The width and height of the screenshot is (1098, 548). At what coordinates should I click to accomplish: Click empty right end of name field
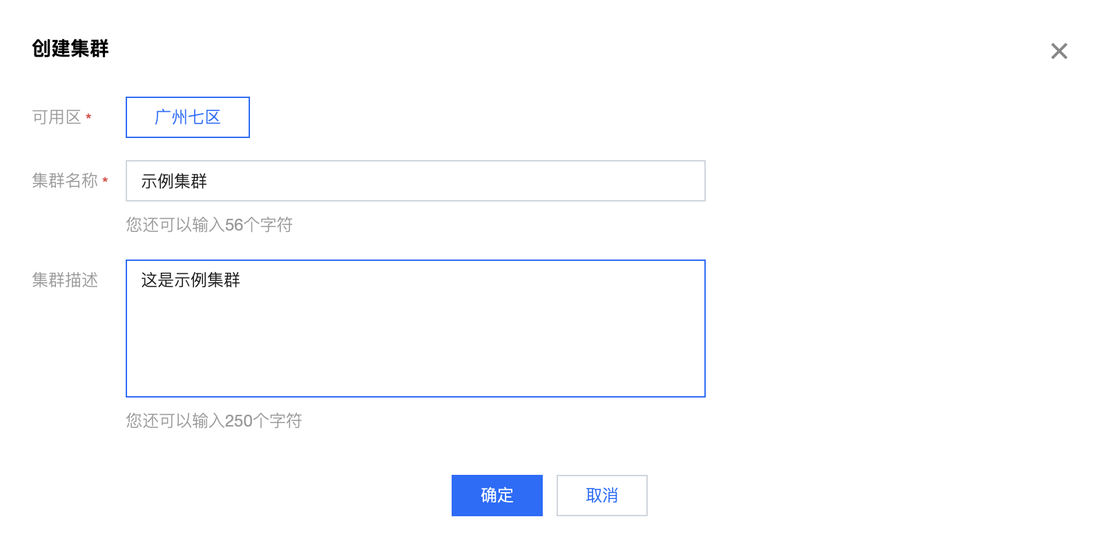click(622, 181)
